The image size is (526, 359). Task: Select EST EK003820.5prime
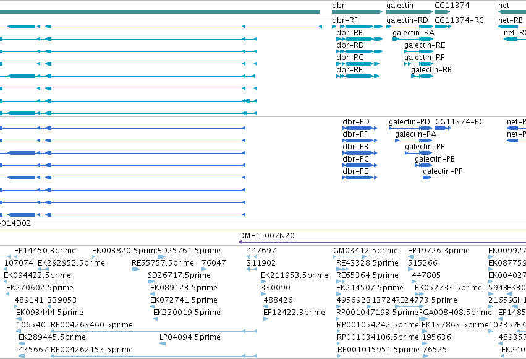125,251
